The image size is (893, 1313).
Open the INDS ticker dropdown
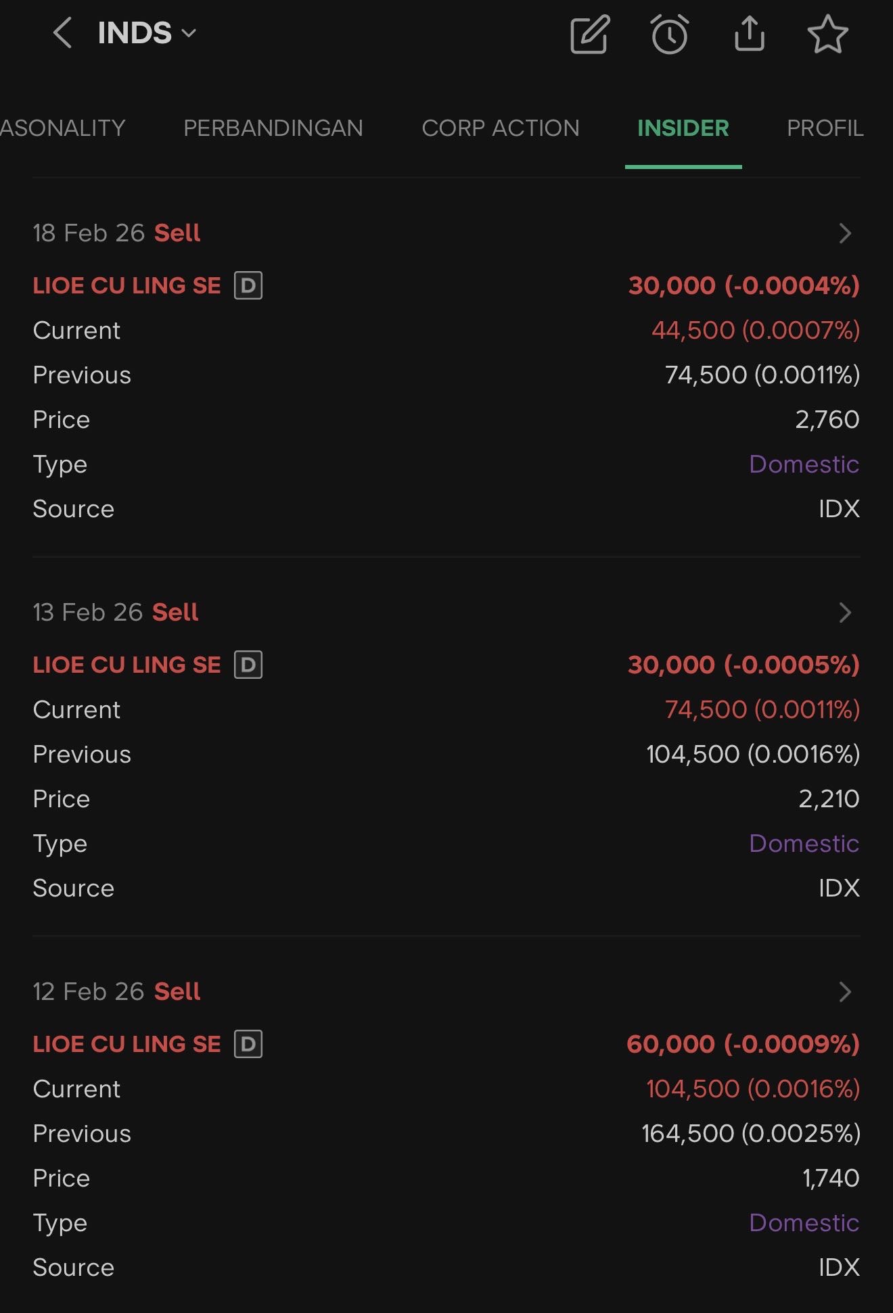147,33
